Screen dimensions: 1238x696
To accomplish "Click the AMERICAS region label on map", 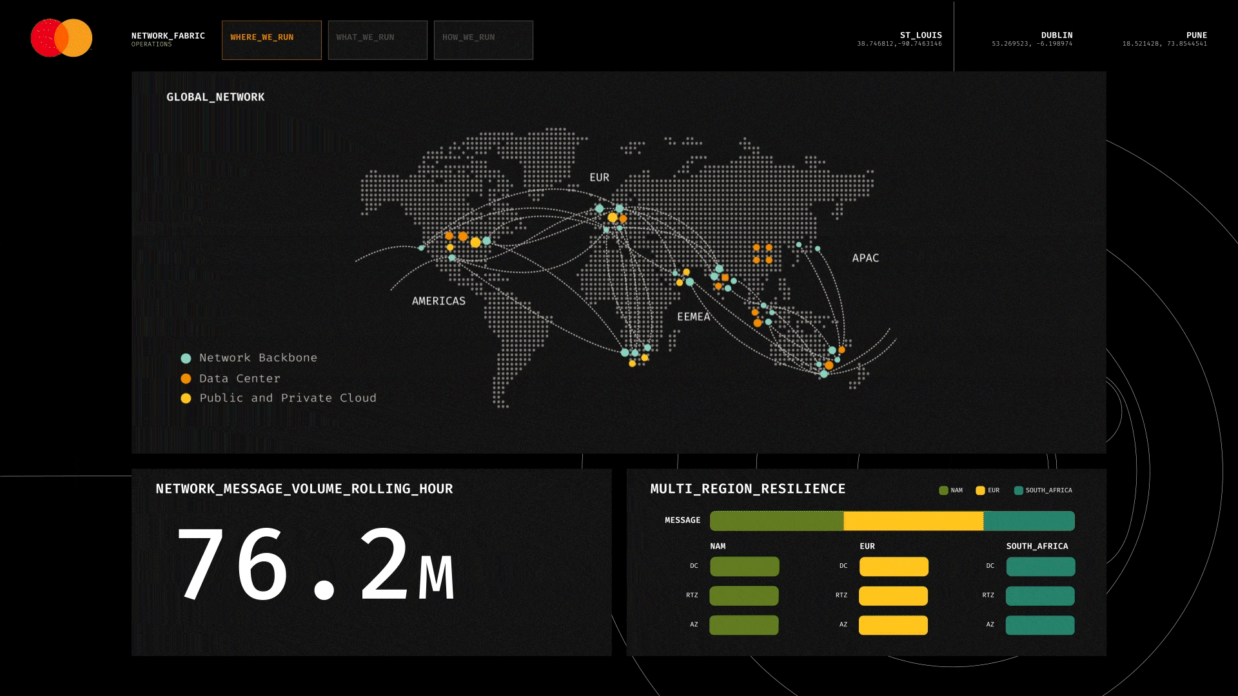I will pos(438,301).
